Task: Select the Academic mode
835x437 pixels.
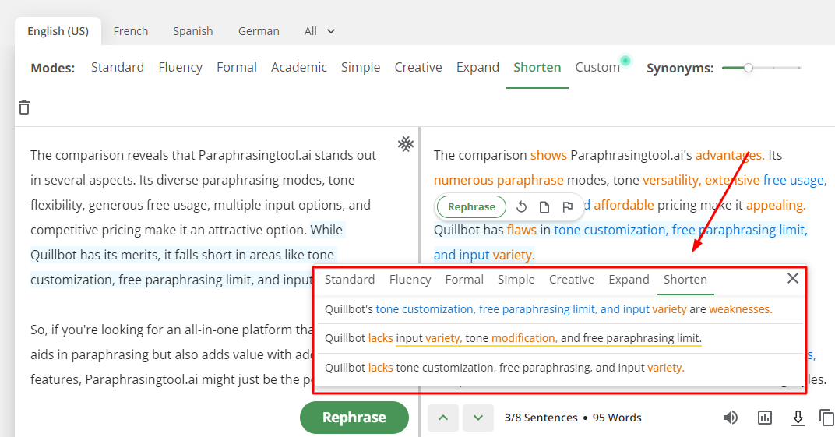Action: tap(299, 68)
